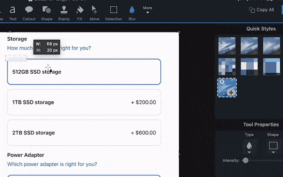Select the Move tool
Viewport: 283px width, 177px height.
click(94, 13)
